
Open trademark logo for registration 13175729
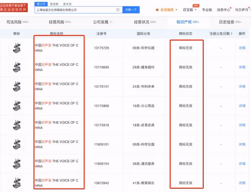(17, 48)
